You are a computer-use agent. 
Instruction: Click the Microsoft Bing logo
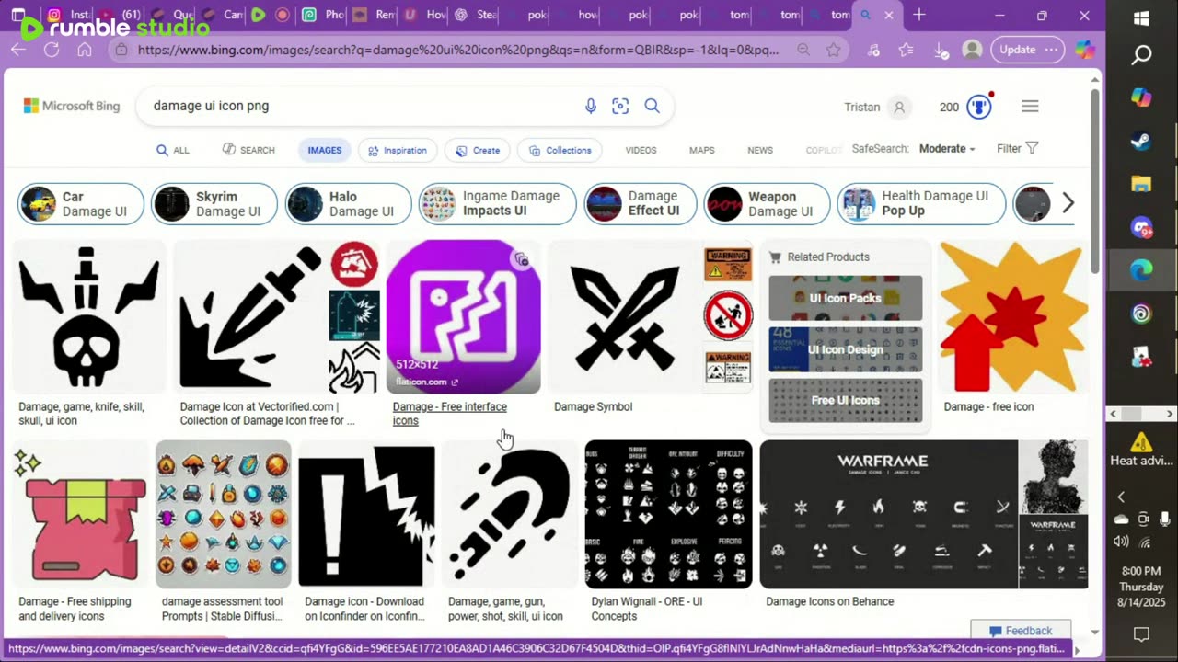click(x=72, y=106)
